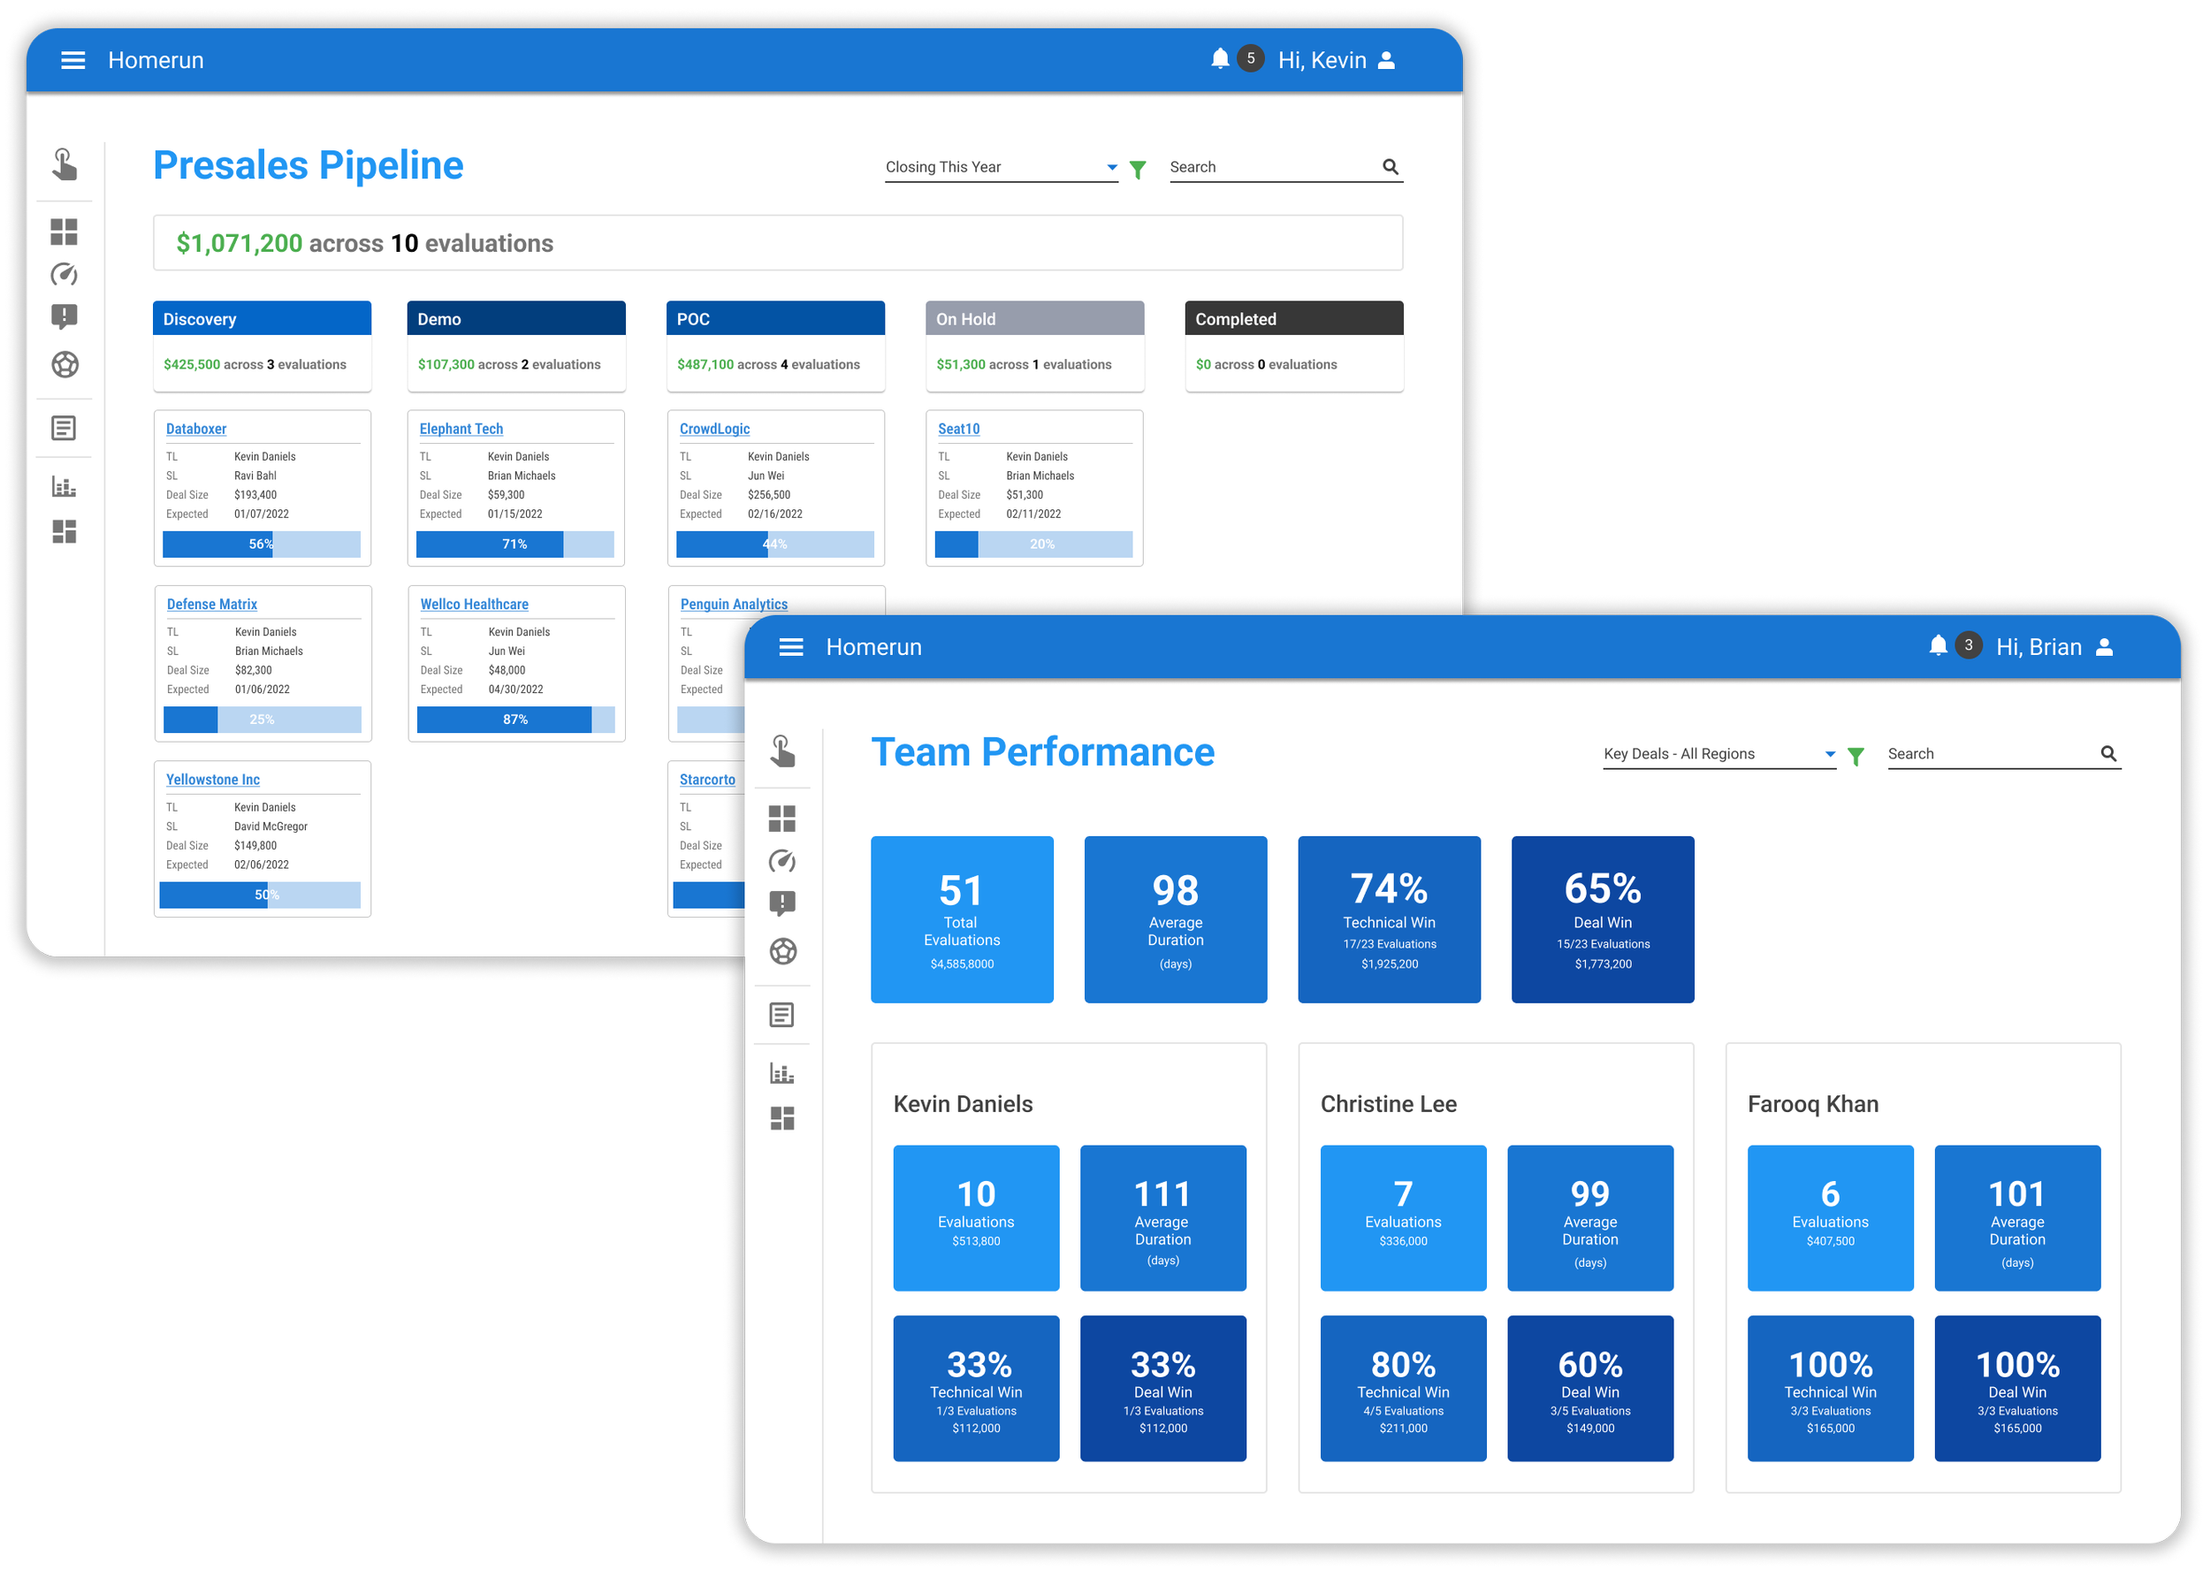Select the touch pointer icon in the sidebar
2210x1570 pixels.
click(65, 164)
